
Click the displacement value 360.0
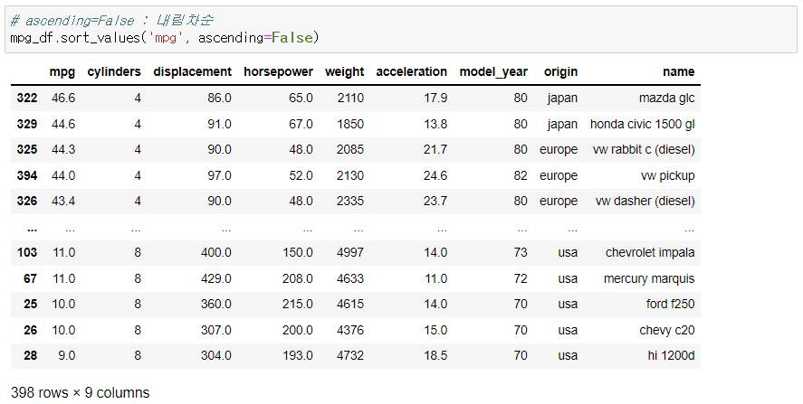click(x=216, y=305)
